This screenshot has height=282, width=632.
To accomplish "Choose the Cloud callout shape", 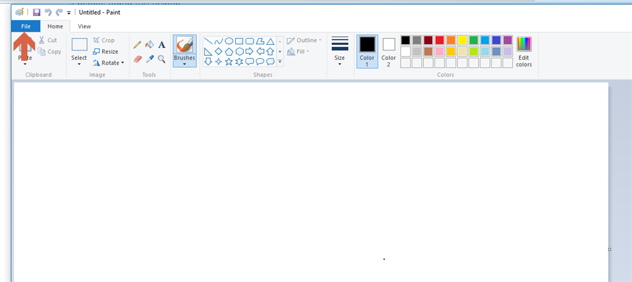I will [x=270, y=62].
